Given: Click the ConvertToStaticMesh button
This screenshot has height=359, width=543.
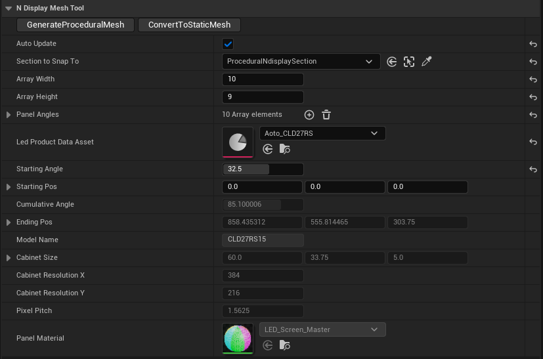Looking at the screenshot, I should click(190, 25).
